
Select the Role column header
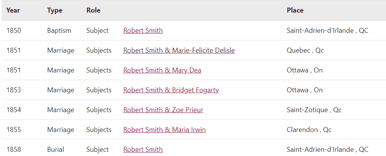93,10
